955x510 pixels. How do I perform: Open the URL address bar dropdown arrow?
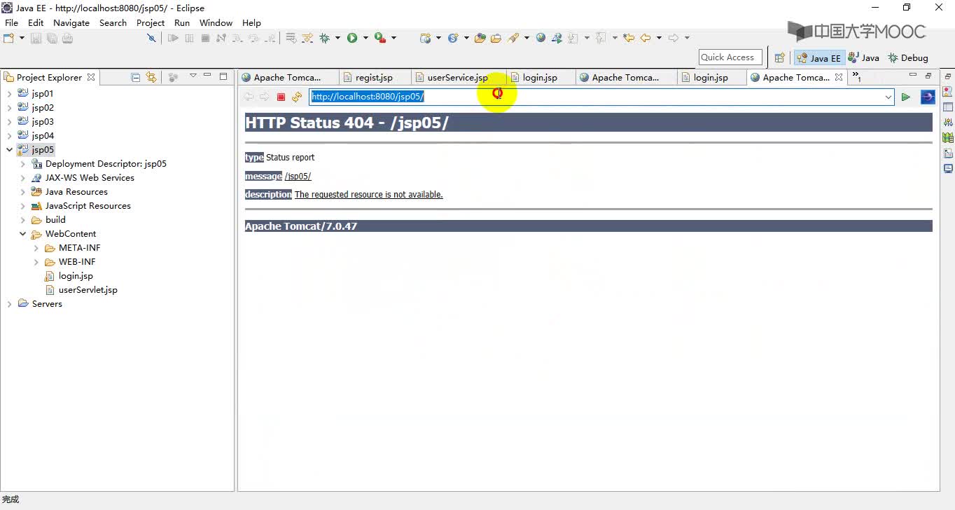click(x=888, y=97)
